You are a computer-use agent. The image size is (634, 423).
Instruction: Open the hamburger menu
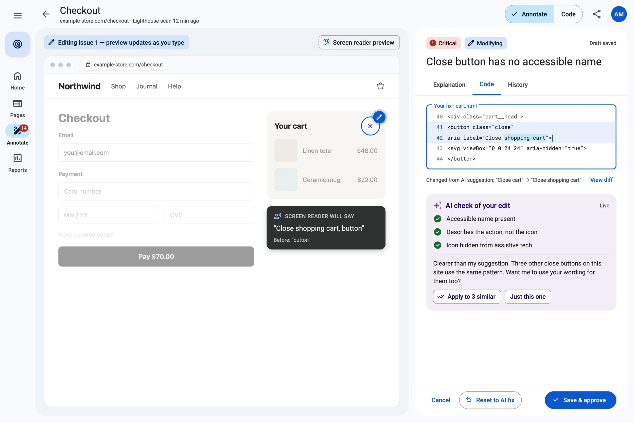point(17,15)
